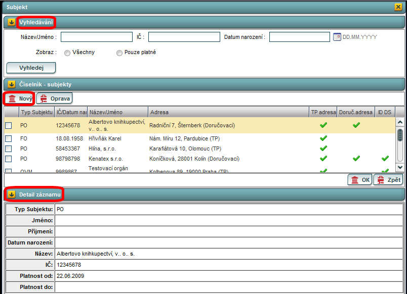Click the ID DS column header
Image resolution: width=407 pixels, height=294 pixels.
pos(385,112)
